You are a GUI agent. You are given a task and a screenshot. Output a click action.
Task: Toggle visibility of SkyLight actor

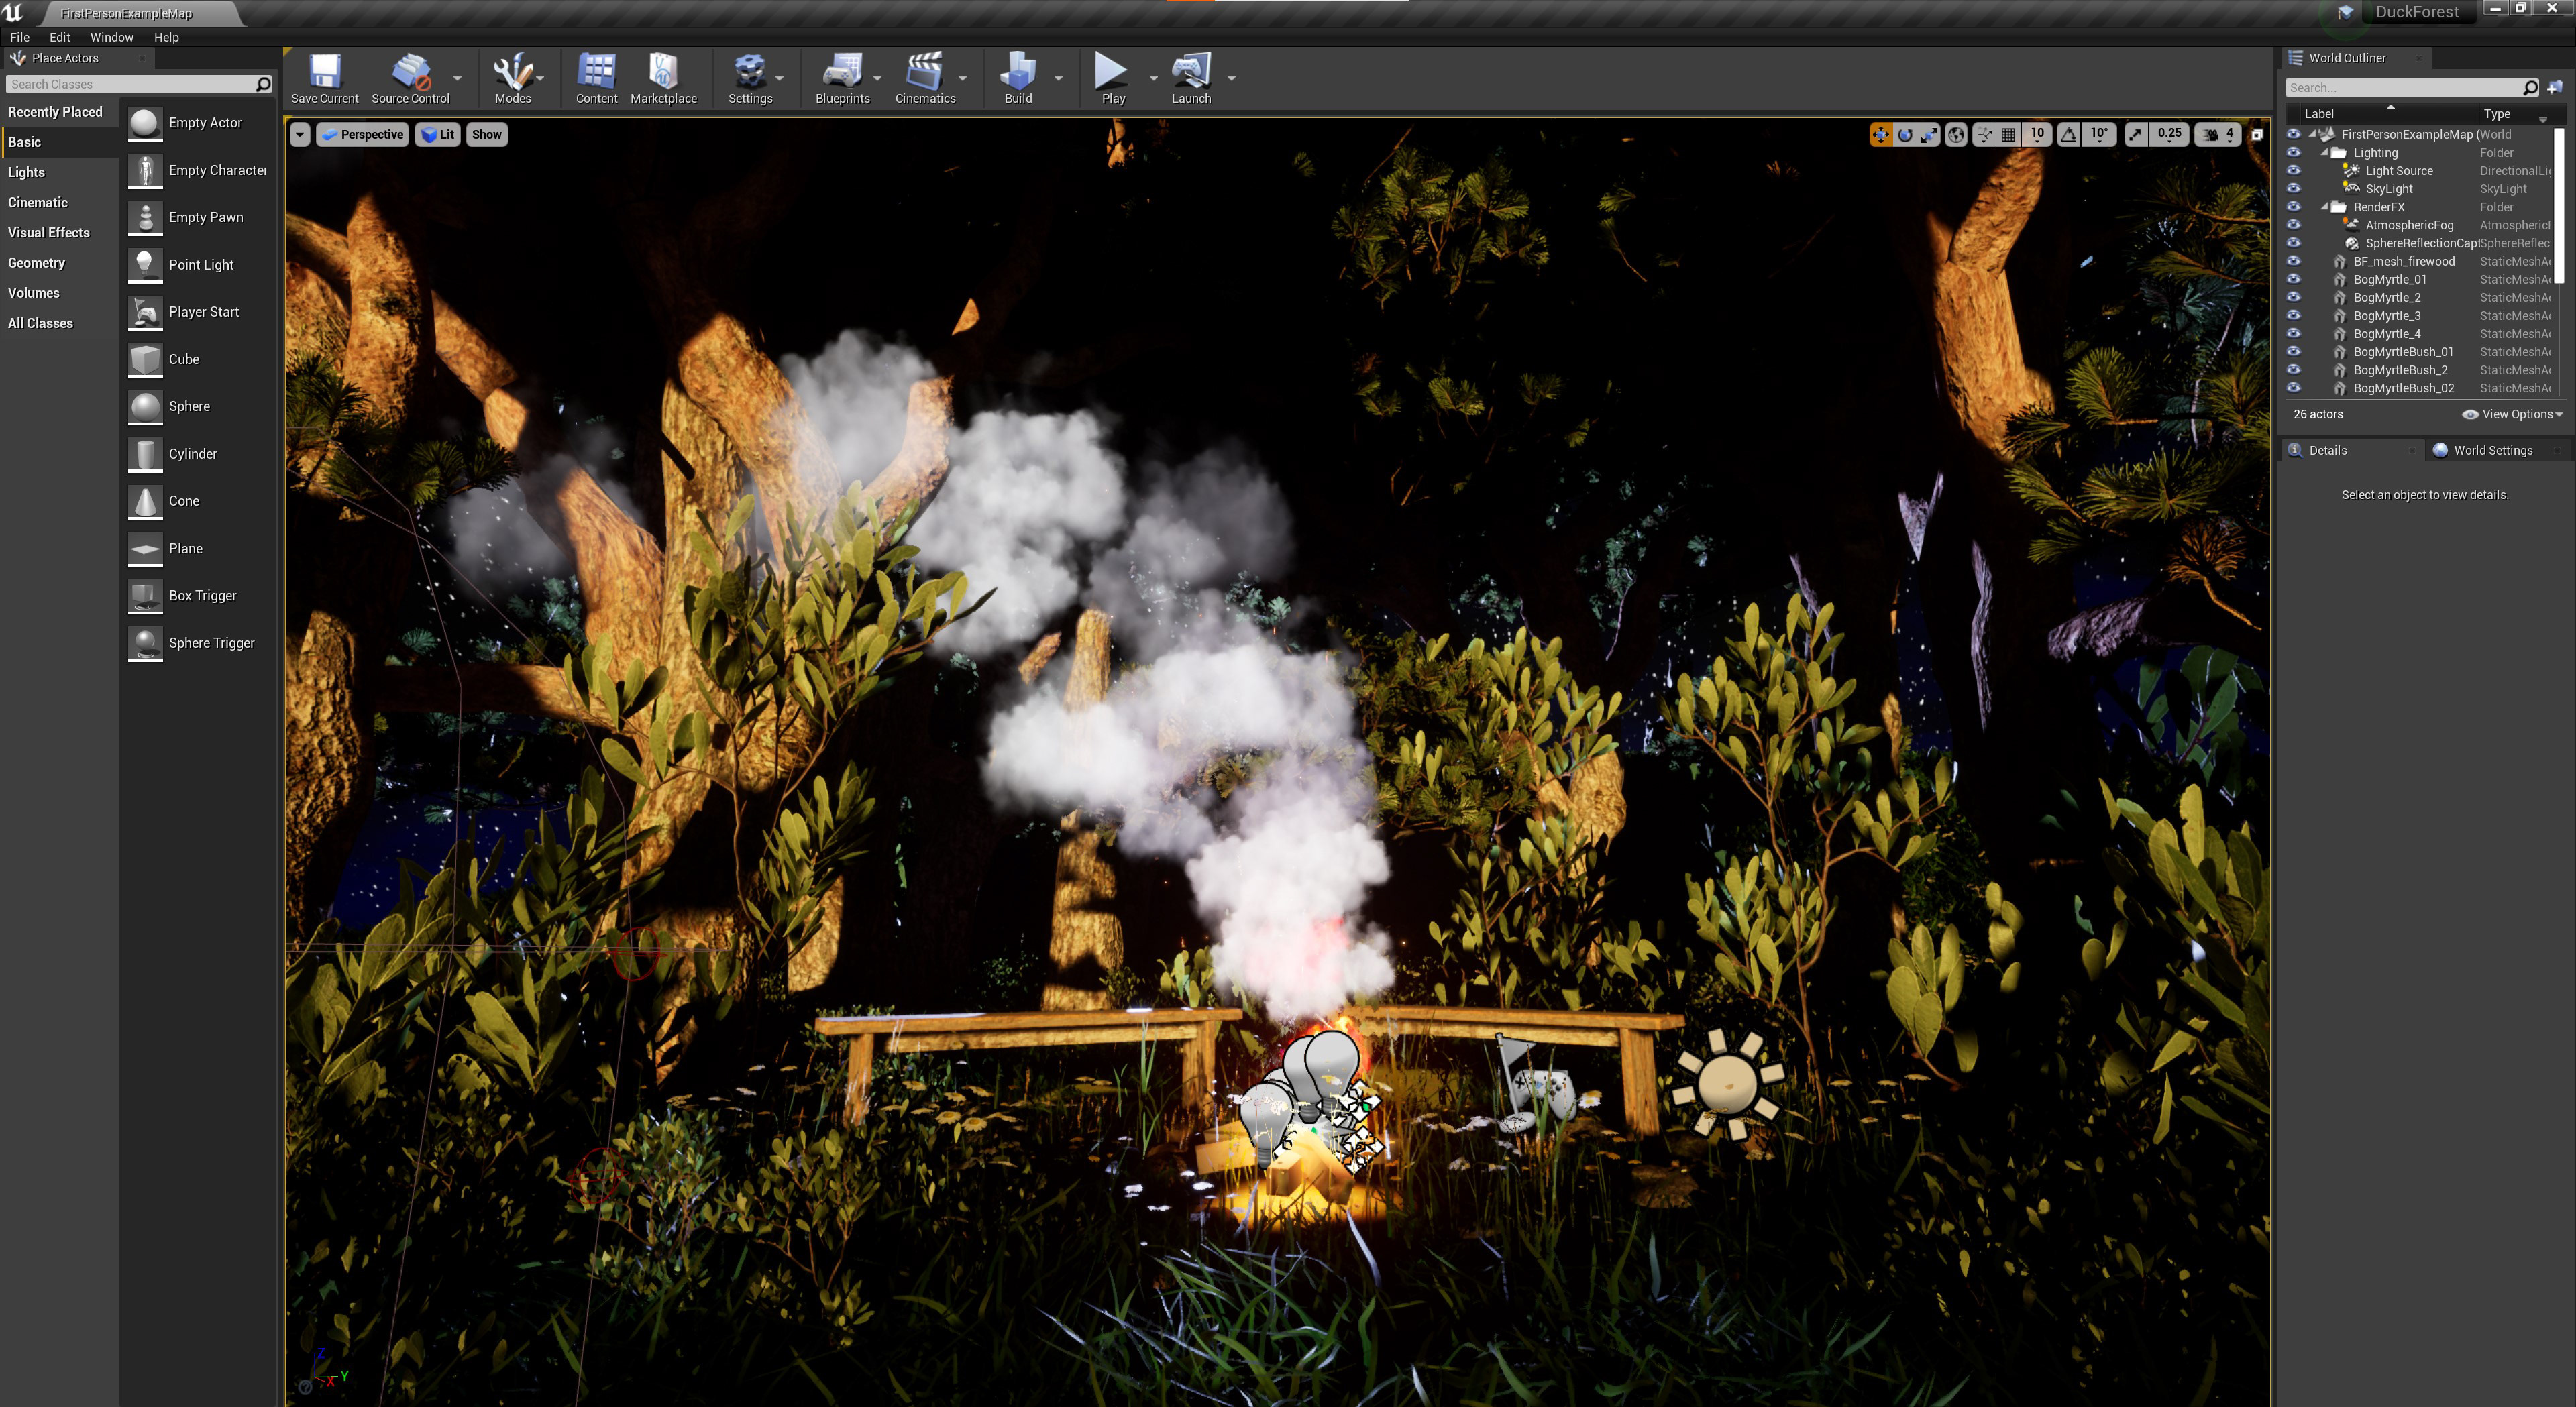tap(2294, 189)
